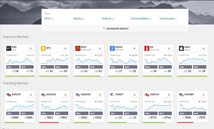The height and width of the screenshot is (129, 214).
Task: Buy MCD at 128.63
Action: coord(96,69)
